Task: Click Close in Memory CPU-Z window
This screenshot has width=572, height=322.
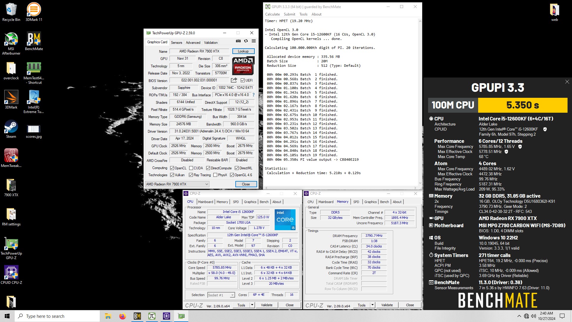Action: [x=410, y=305]
